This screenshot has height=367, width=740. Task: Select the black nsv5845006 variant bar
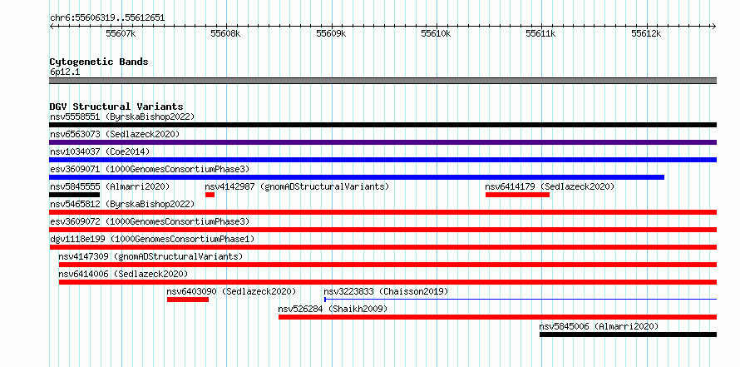pyautogui.click(x=628, y=335)
